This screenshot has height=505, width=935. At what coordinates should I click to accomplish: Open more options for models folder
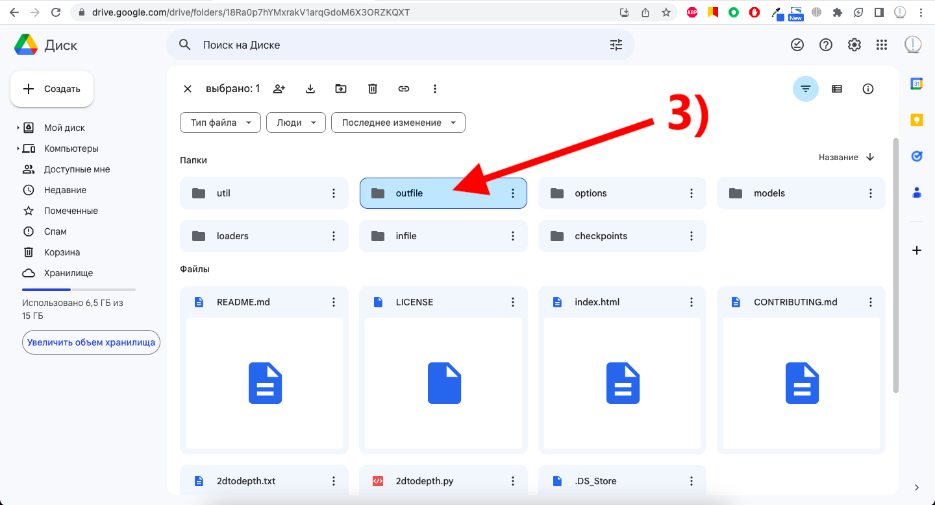[871, 193]
